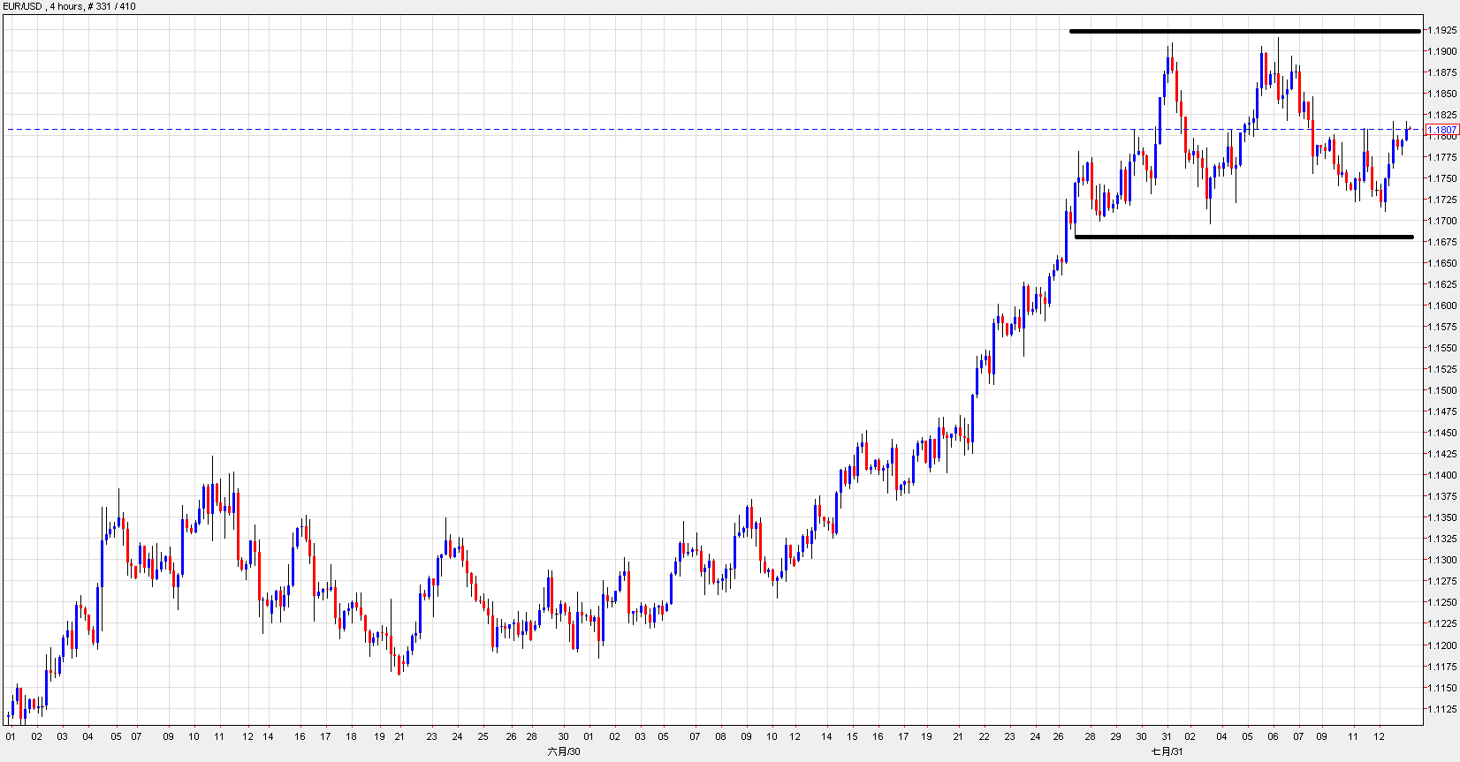Image resolution: width=1460 pixels, height=762 pixels.
Task: Click date label 15 on time axis
Action: pyautogui.click(x=852, y=736)
